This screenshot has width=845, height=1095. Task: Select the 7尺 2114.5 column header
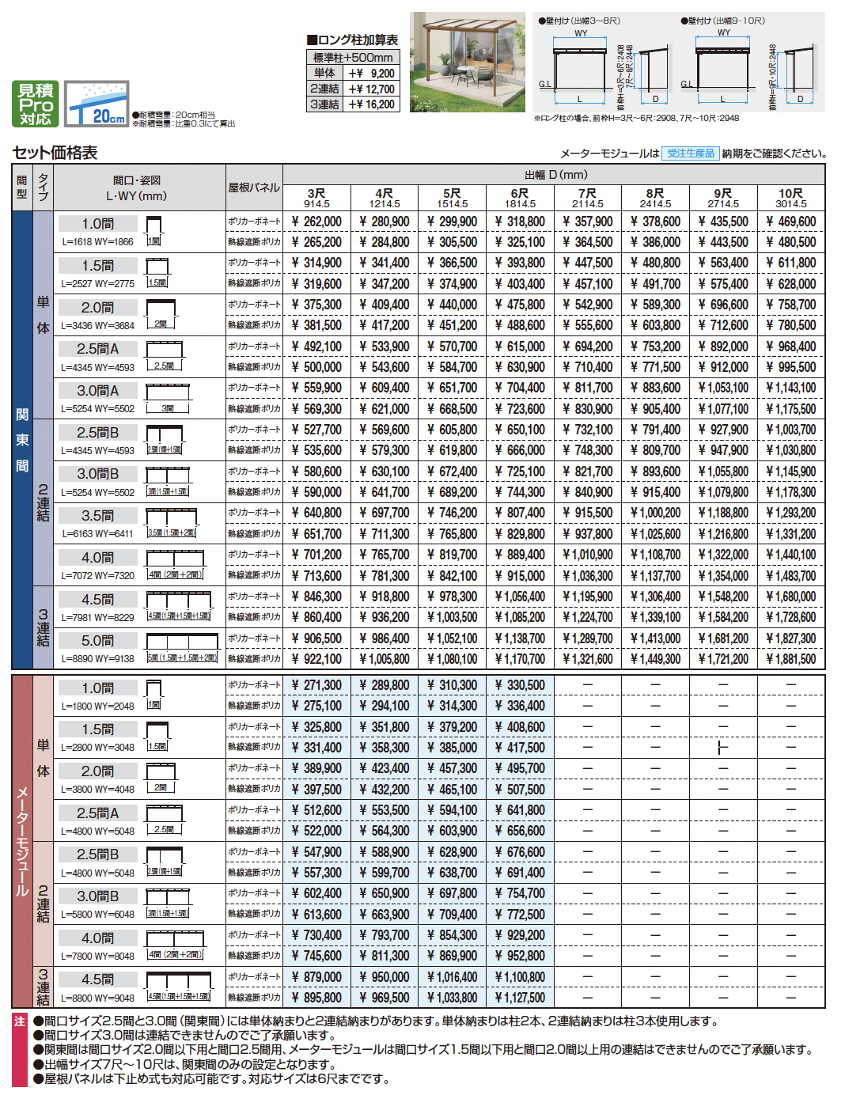(588, 198)
